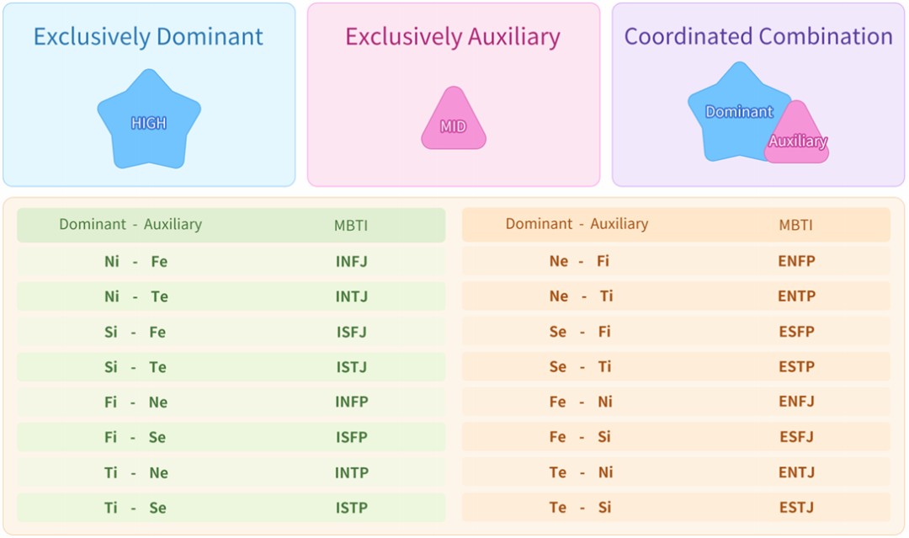
Task: Click the Exclusively Auxiliary heading
Action: pos(453,37)
